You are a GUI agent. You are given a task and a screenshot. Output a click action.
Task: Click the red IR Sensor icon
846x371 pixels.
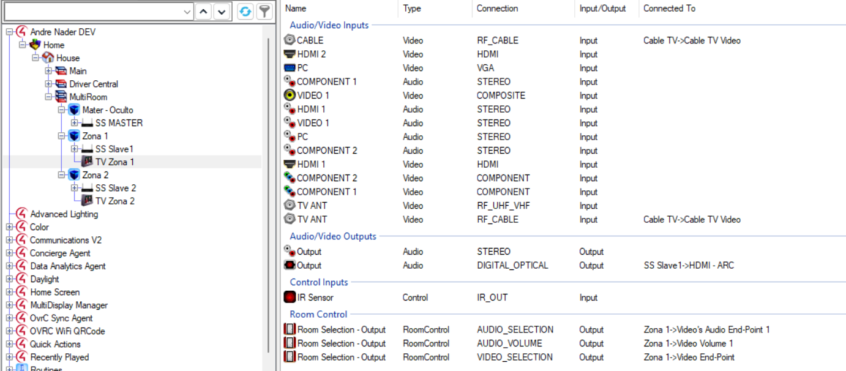coord(290,298)
